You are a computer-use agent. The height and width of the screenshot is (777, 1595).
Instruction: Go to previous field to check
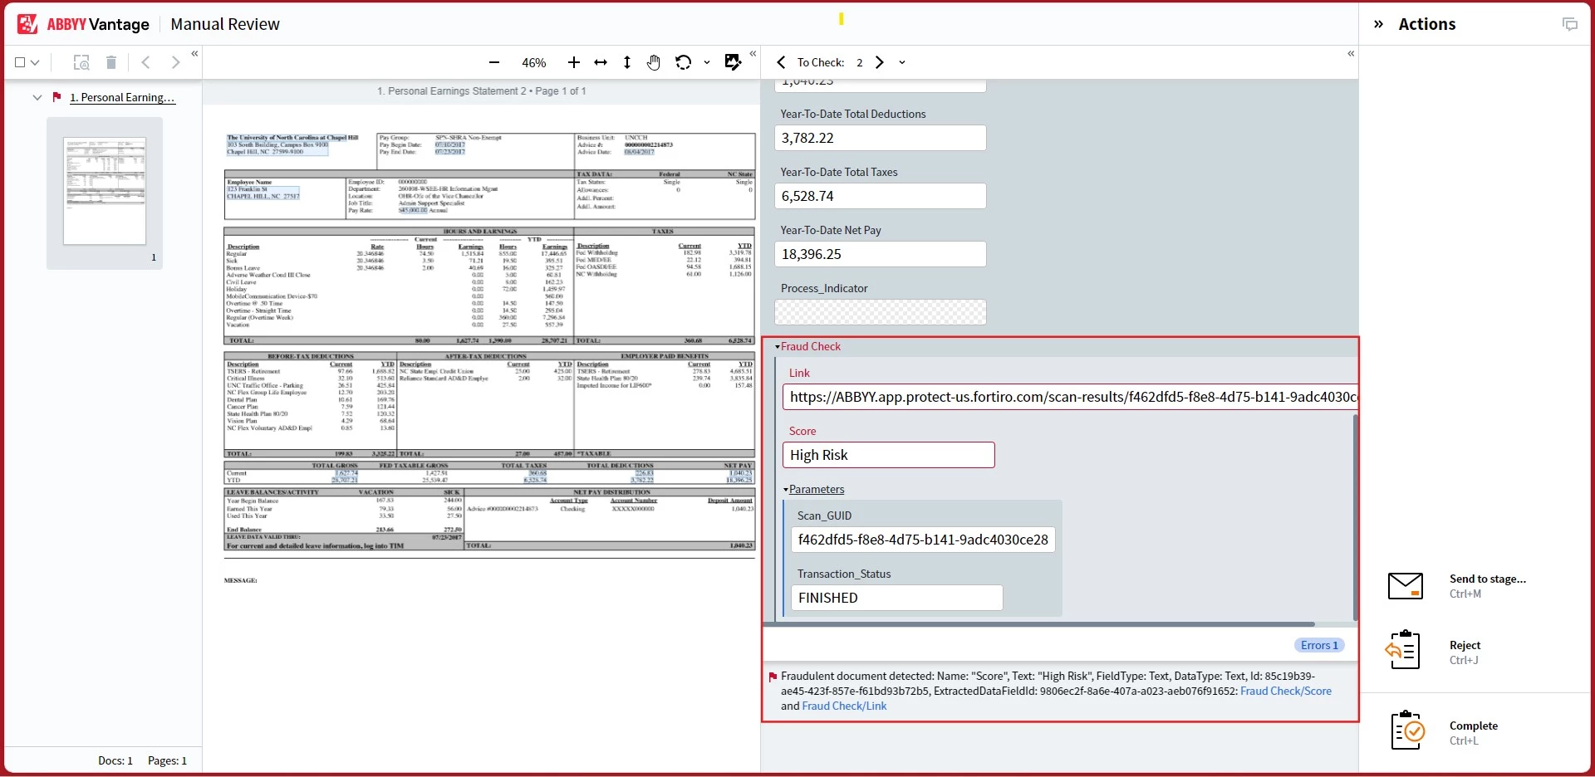coord(781,62)
